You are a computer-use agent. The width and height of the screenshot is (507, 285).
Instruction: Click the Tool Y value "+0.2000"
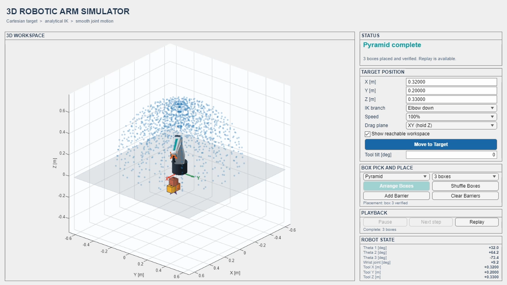(x=491, y=272)
